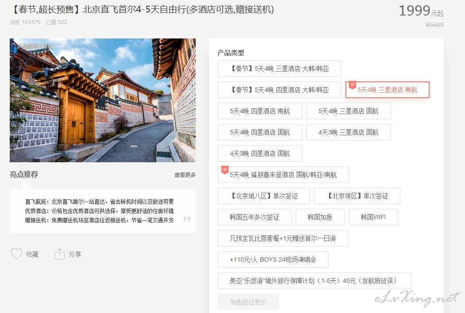Image resolution: width=465 pixels, height=313 pixels.
Task: Open the Bukchon hanok village product photo
Action: coord(103,100)
